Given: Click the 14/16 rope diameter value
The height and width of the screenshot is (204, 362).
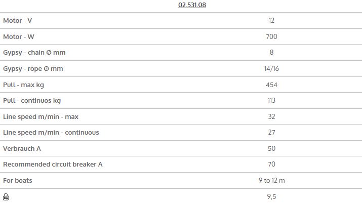Looking at the screenshot, I should [271, 69].
